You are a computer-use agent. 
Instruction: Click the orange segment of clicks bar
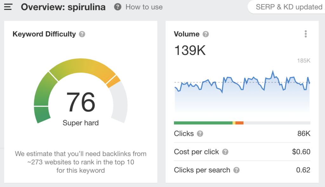click(239, 123)
